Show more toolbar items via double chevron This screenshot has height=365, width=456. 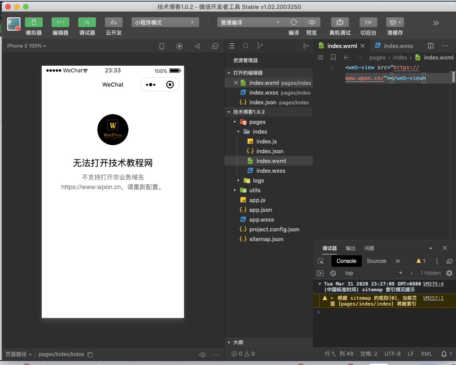click(x=436, y=23)
